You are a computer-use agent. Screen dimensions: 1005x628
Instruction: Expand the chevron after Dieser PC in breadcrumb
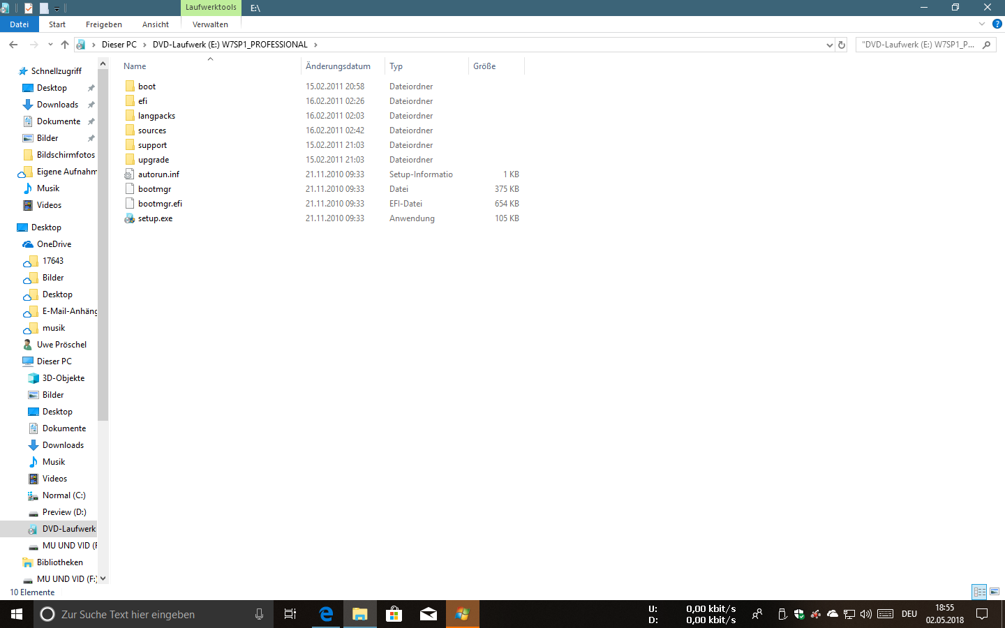pos(144,45)
